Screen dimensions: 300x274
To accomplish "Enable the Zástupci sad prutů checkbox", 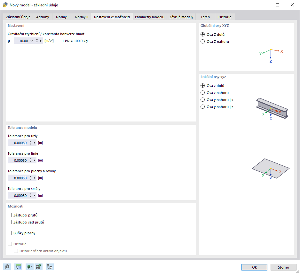I will pyautogui.click(x=10, y=222).
